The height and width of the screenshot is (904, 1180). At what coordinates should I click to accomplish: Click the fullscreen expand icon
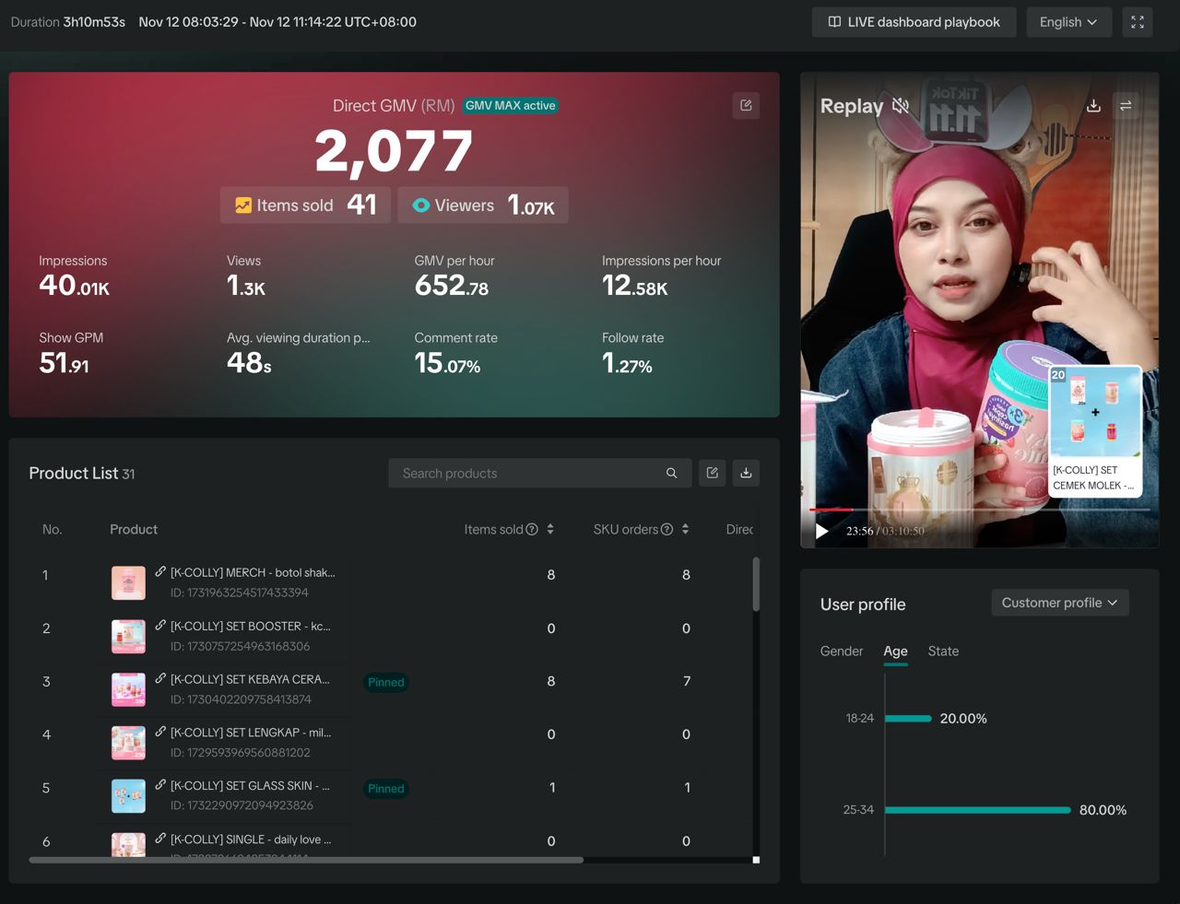pos(1138,22)
